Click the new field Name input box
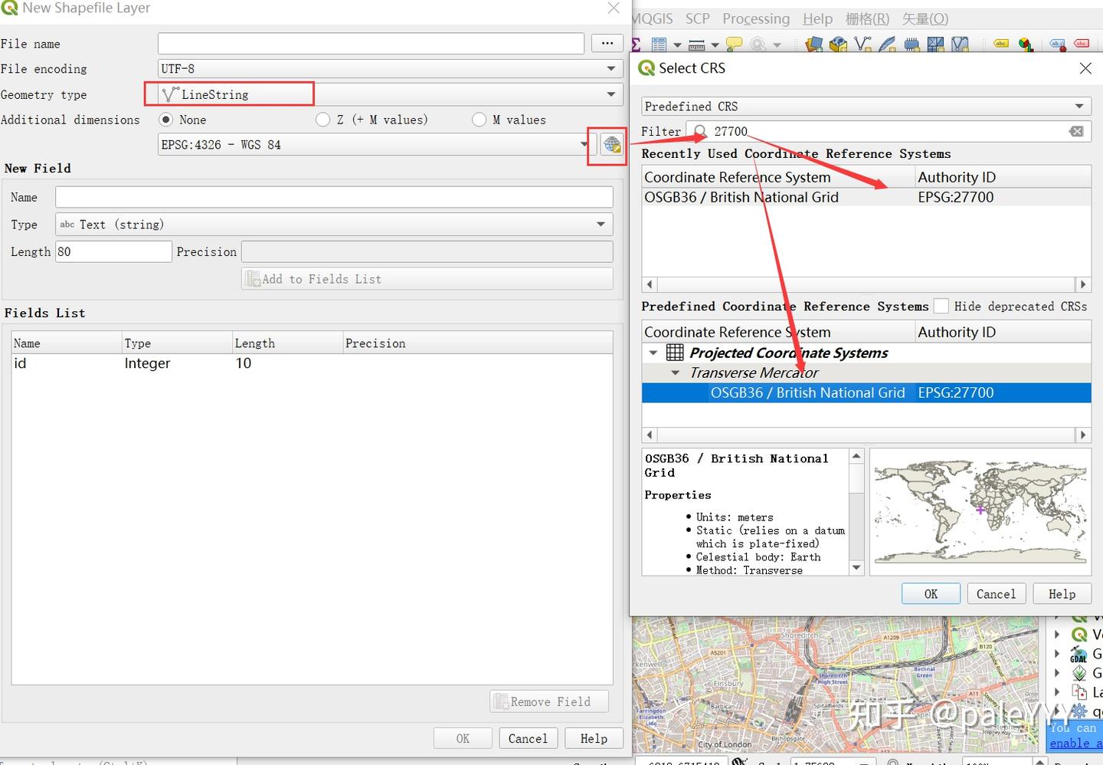This screenshot has width=1103, height=765. tap(334, 197)
